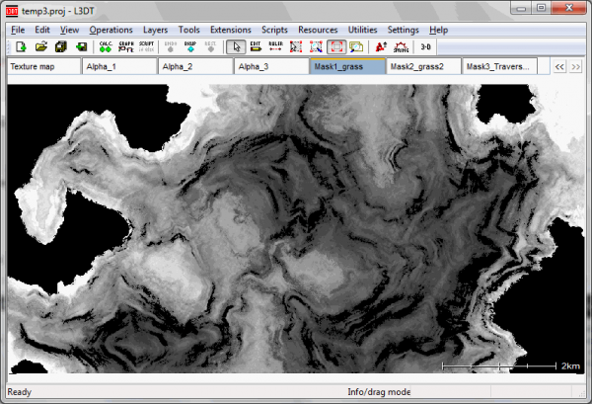
Task: Open the File menu
Action: [x=18, y=31]
